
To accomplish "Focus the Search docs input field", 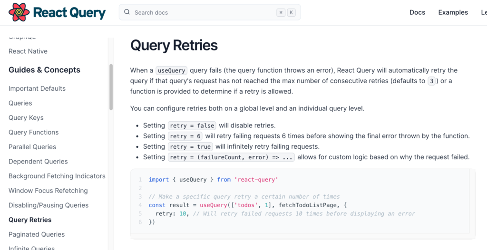I will point(210,12).
